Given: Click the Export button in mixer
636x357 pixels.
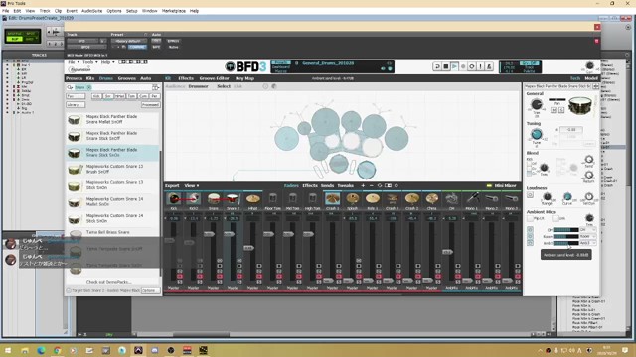Looking at the screenshot, I should [x=172, y=185].
